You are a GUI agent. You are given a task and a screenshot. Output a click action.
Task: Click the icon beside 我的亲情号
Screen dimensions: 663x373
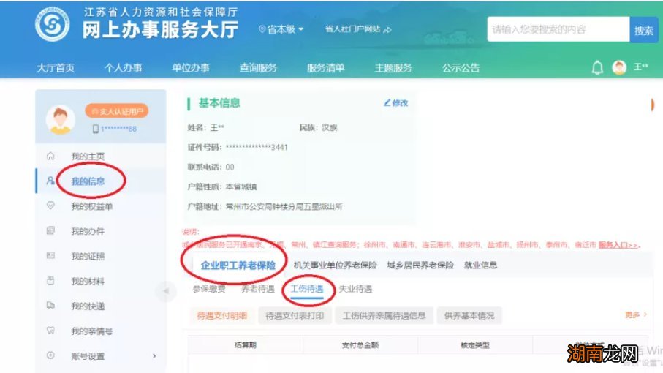[50, 331]
